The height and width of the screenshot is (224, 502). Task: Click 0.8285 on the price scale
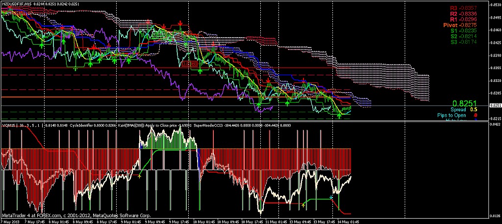coord(495,93)
